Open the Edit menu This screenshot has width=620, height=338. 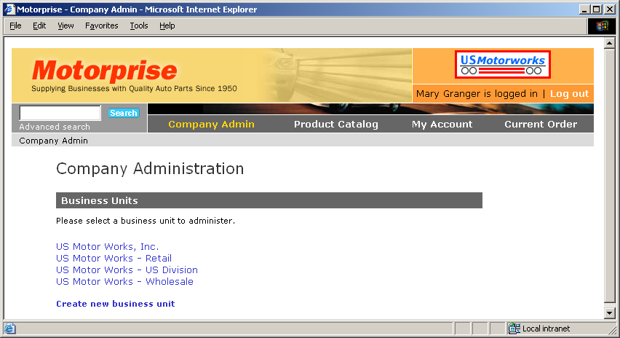point(39,25)
